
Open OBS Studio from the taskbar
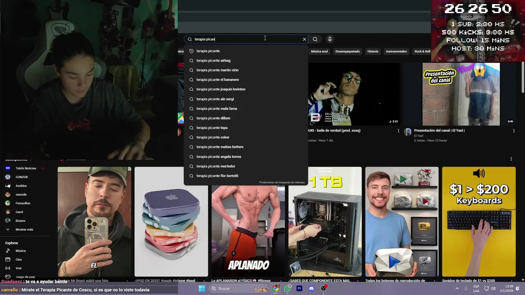pos(324,288)
